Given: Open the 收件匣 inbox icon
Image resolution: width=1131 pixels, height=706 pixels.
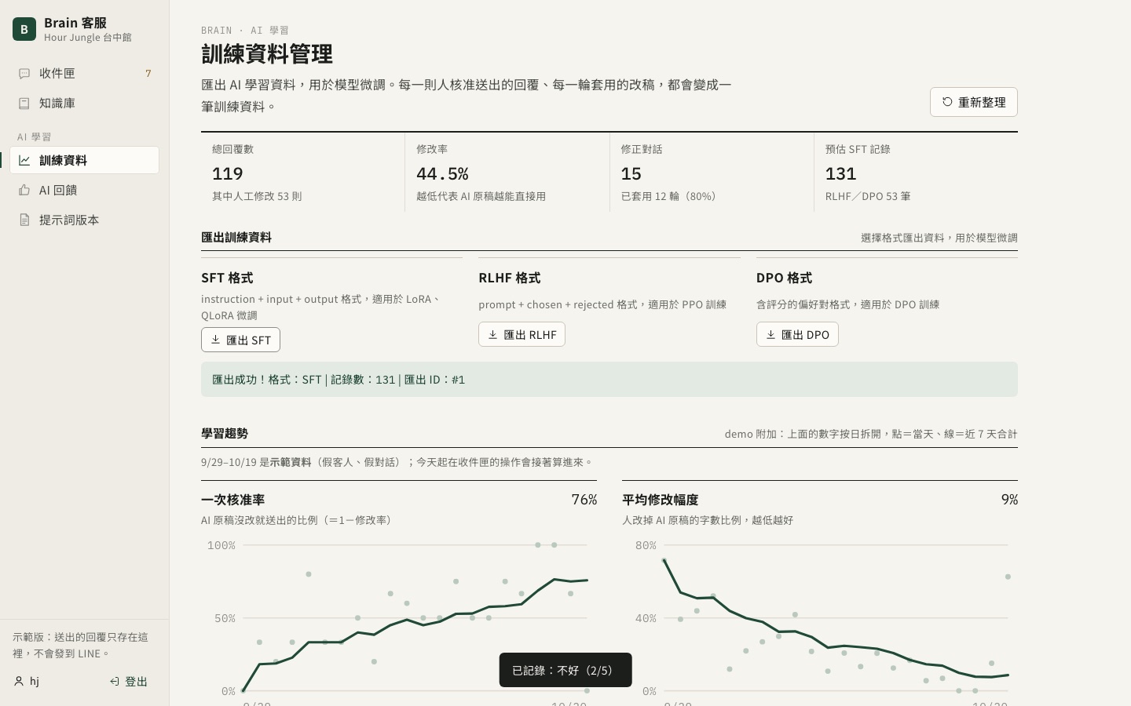Looking at the screenshot, I should click(24, 74).
